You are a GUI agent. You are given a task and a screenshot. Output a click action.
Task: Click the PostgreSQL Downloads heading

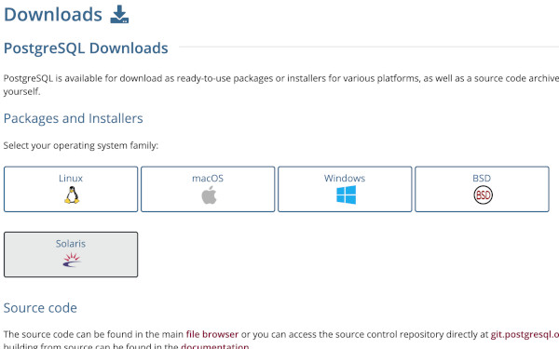tap(86, 48)
